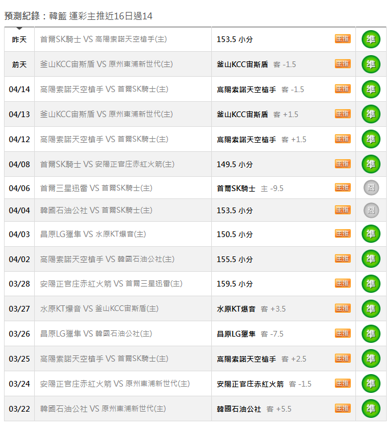The width and height of the screenshot is (389, 423).
Task: Click the orange 主推 badge in 04/02 row
Action: [342, 259]
